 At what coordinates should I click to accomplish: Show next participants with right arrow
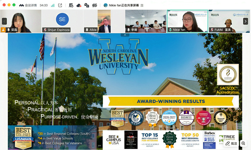(245, 21)
